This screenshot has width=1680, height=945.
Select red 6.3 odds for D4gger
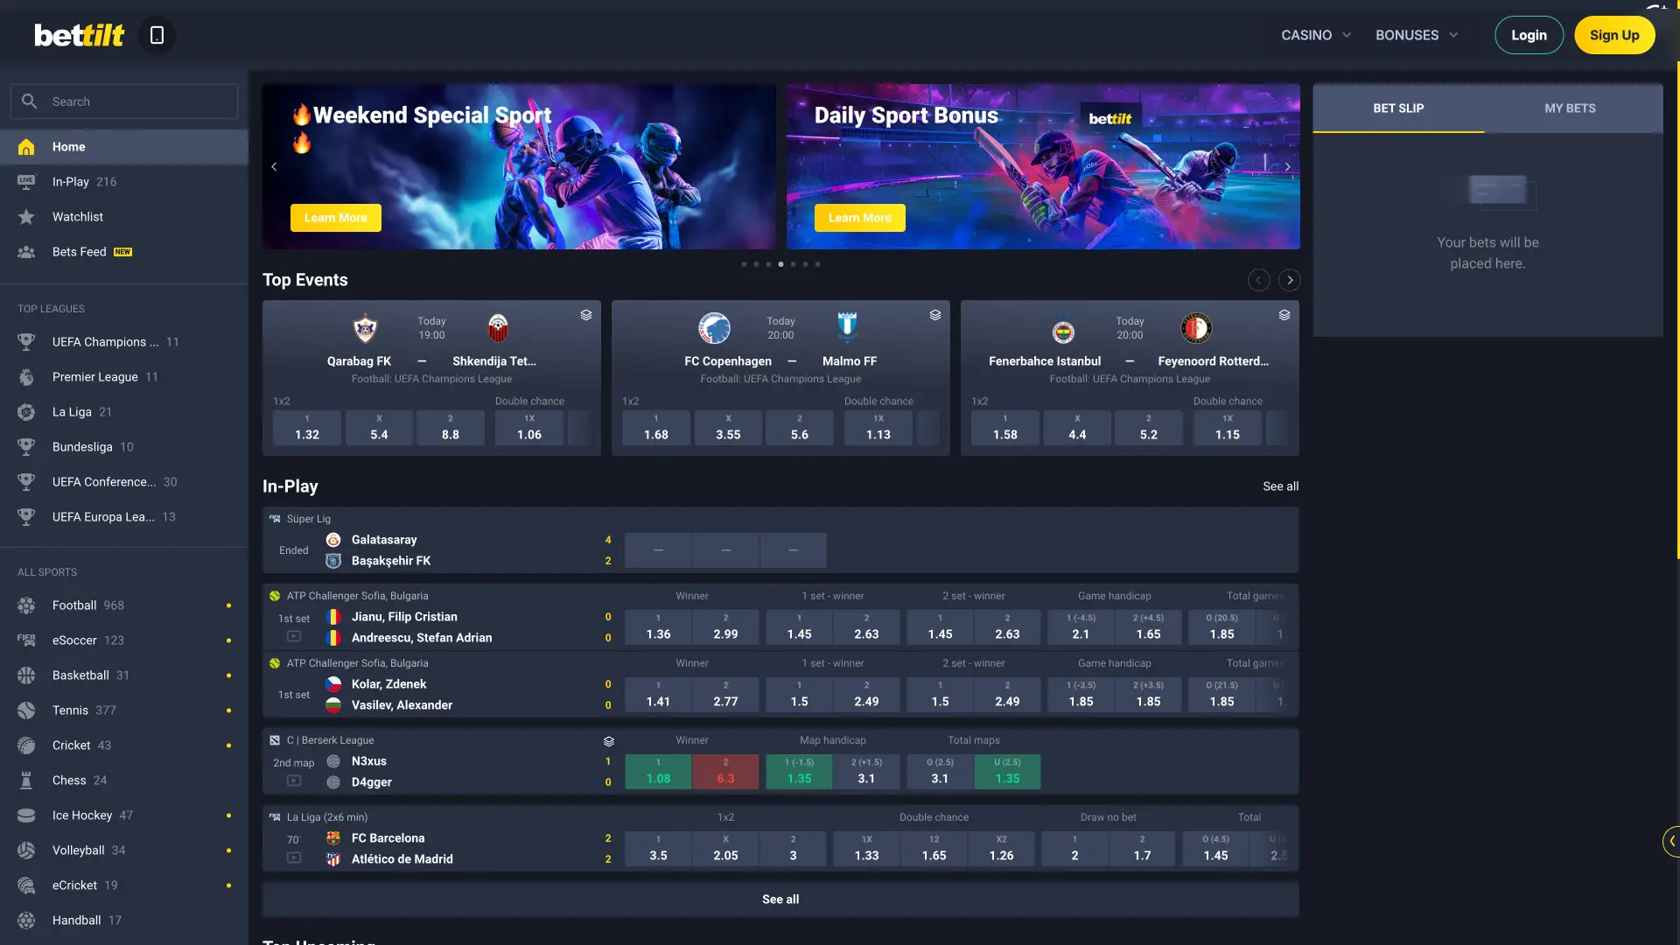coord(725,772)
